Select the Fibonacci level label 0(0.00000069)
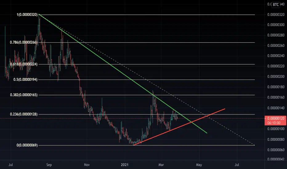Image resolution: width=287 pixels, height=169 pixels. click(x=27, y=145)
